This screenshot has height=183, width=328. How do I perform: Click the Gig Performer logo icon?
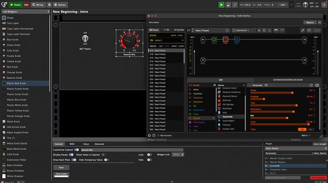(x=4, y=4)
